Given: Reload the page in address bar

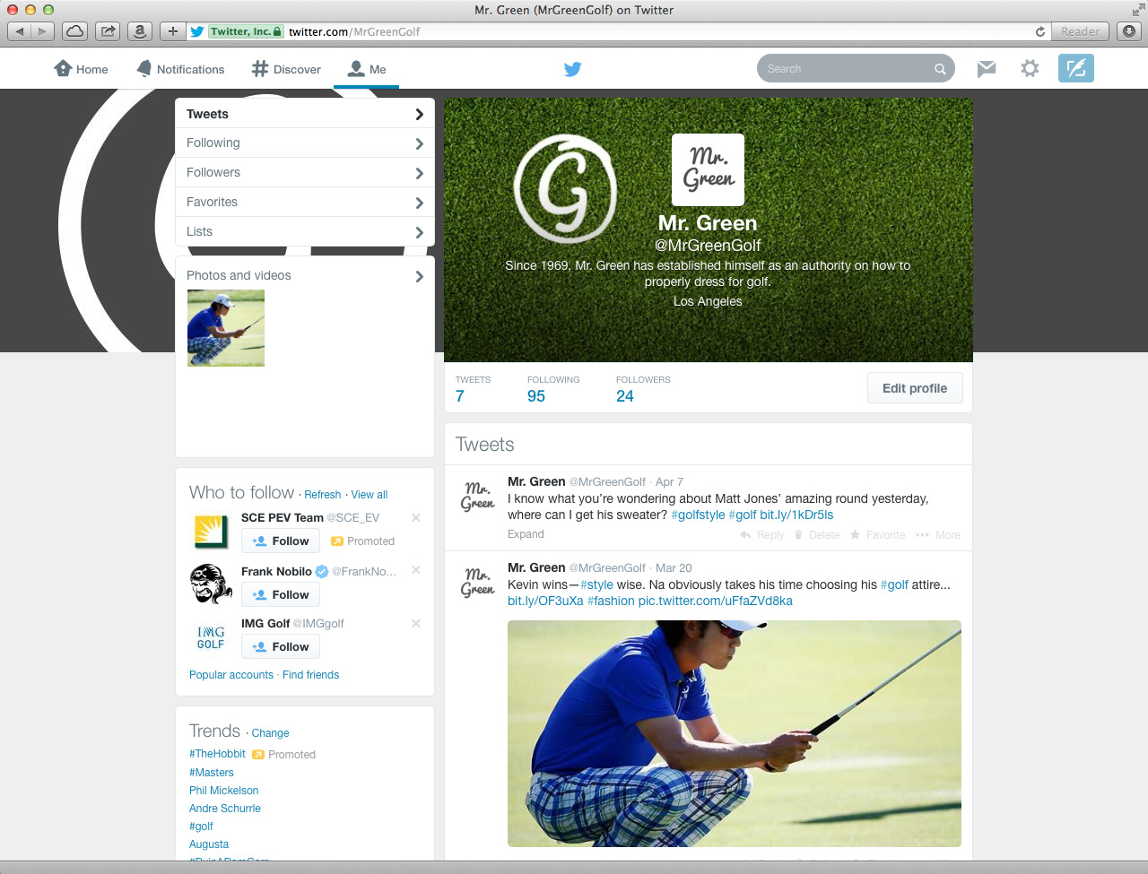Looking at the screenshot, I should pos(1040,31).
